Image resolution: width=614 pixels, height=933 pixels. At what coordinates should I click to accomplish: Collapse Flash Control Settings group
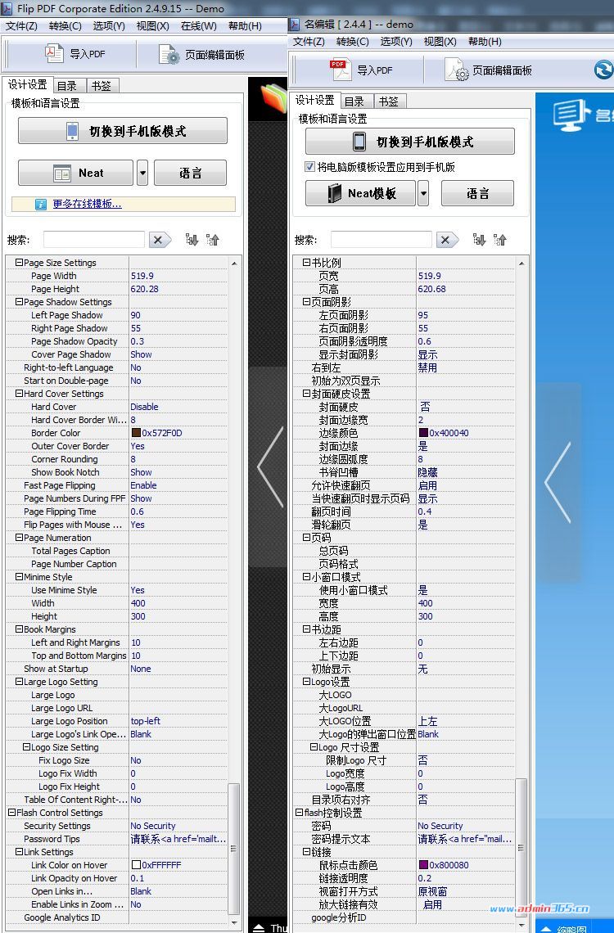12,812
